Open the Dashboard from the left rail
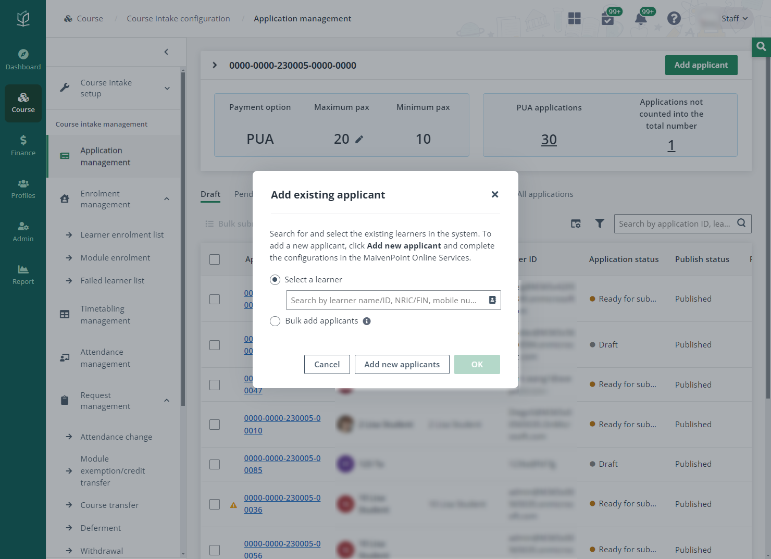This screenshot has height=559, width=771. click(23, 60)
